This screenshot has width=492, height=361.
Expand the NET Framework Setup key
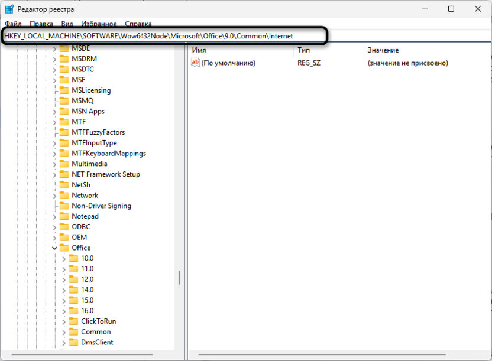click(54, 175)
